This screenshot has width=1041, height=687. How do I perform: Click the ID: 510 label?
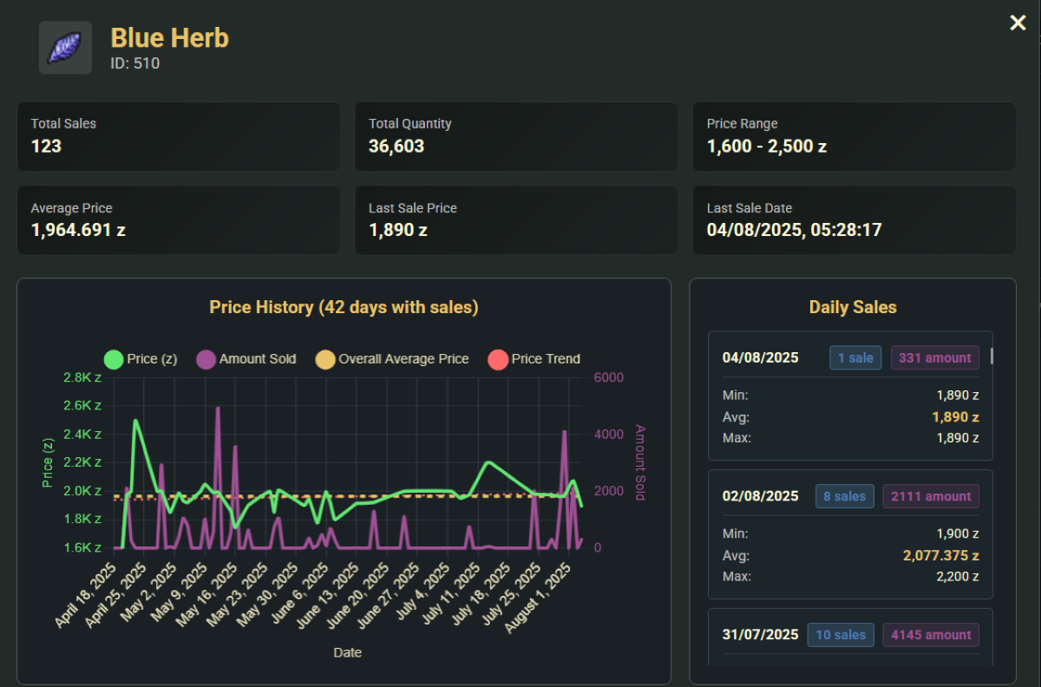pyautogui.click(x=135, y=63)
